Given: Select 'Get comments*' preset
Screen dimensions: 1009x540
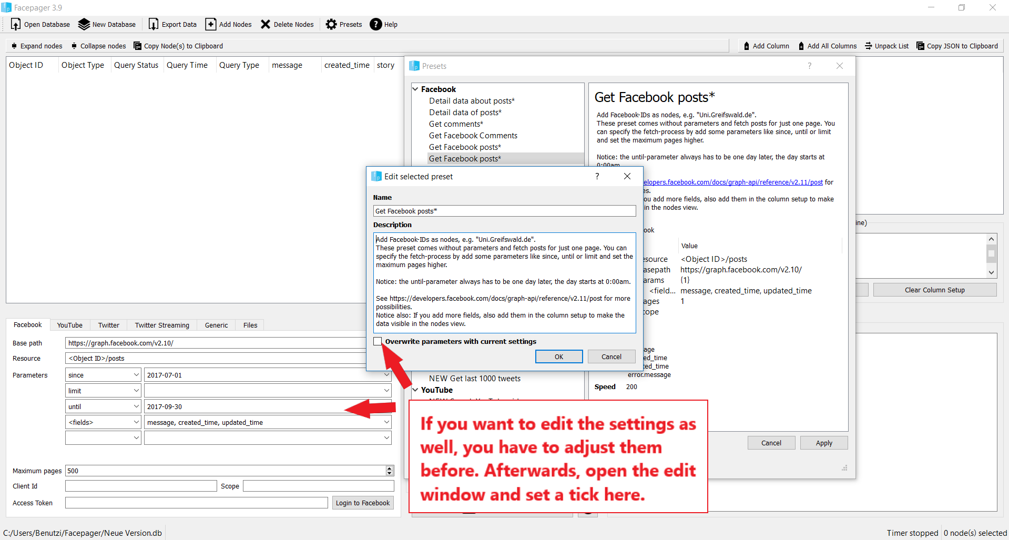Looking at the screenshot, I should click(x=456, y=124).
